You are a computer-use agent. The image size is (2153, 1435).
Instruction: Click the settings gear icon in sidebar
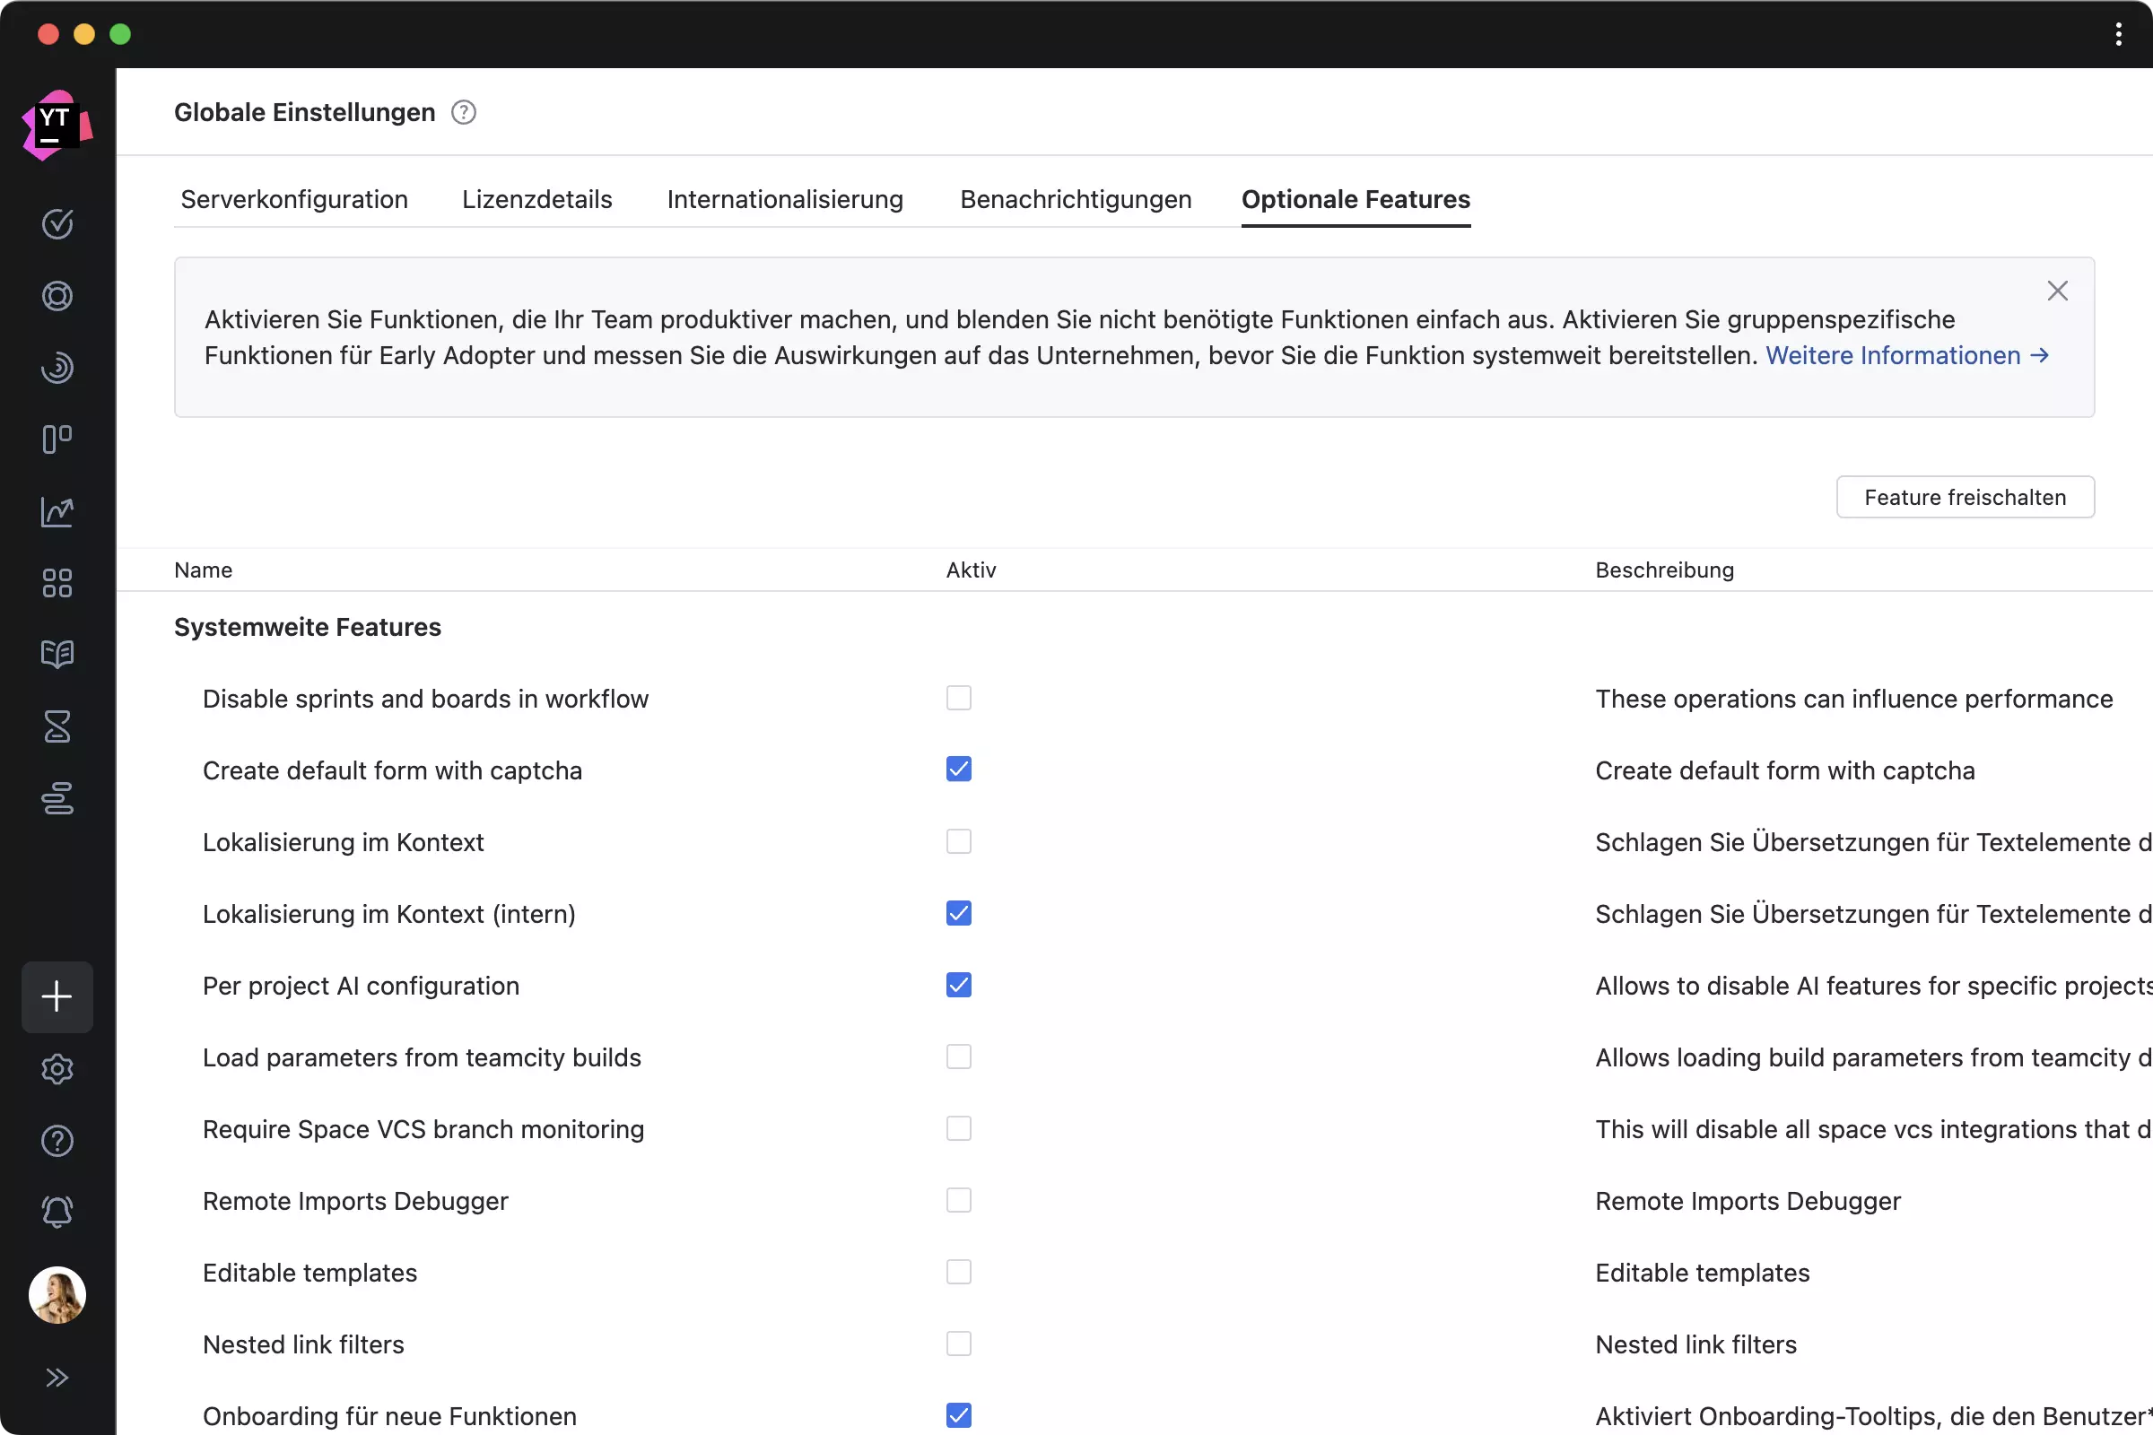click(57, 1068)
